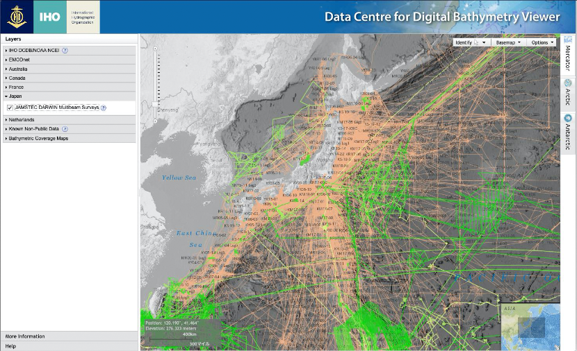Click the zoom-in arrow above zoom slider
The width and height of the screenshot is (577, 351).
click(x=155, y=49)
